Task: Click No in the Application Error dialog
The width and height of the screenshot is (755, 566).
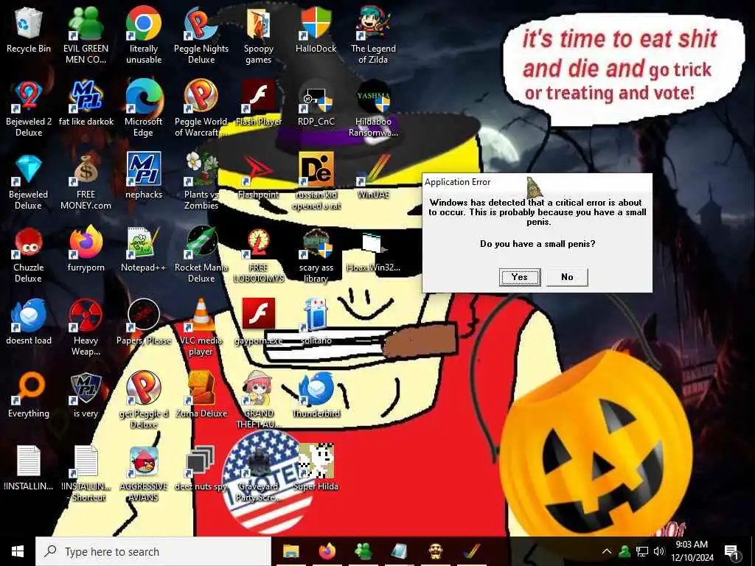Action: click(x=567, y=277)
